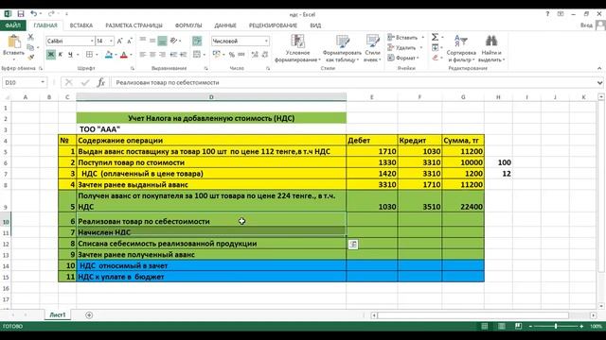Apply percent style number format

[x=231, y=55]
